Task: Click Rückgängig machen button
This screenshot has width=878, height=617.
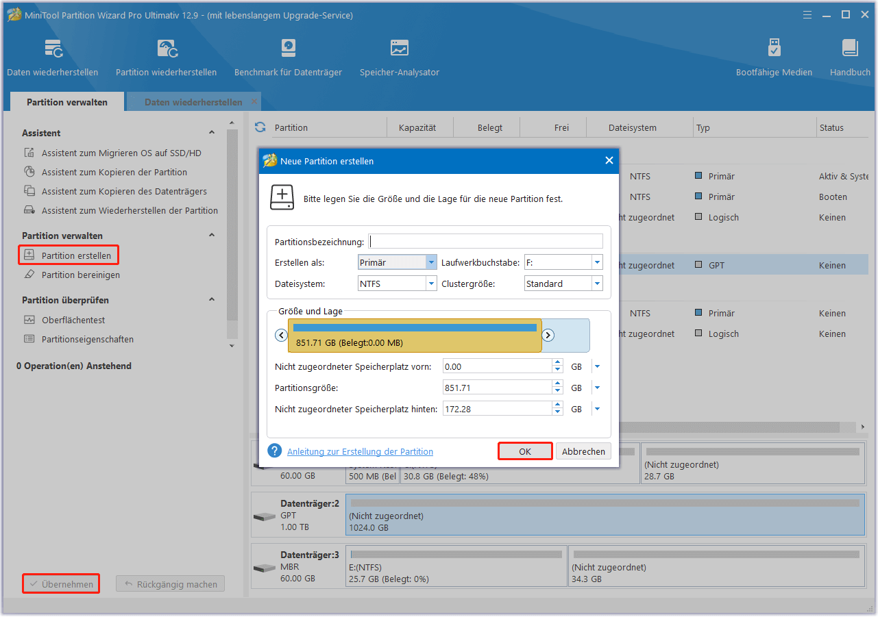Action: click(x=170, y=584)
